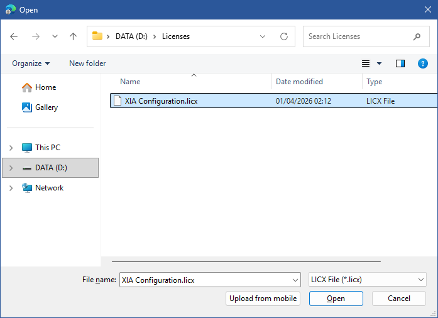Select the XIA Configuration.licx file
This screenshot has height=318, width=438.
161,101
